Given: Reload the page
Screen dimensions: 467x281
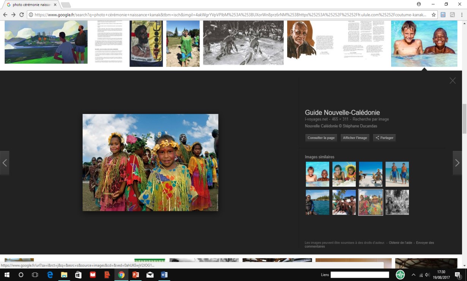Looking at the screenshot, I should [x=22, y=15].
